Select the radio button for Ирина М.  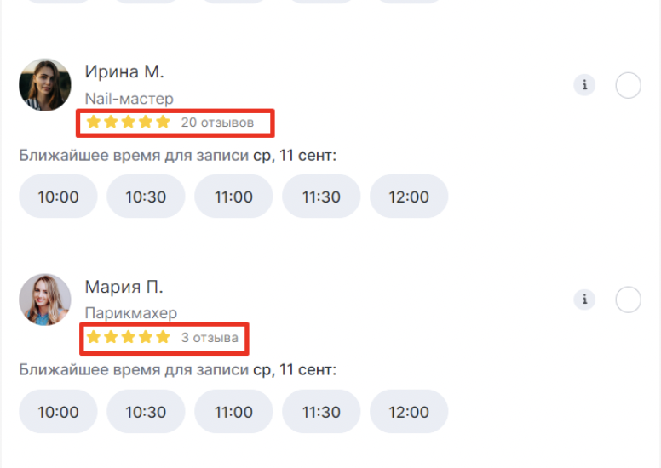point(628,85)
